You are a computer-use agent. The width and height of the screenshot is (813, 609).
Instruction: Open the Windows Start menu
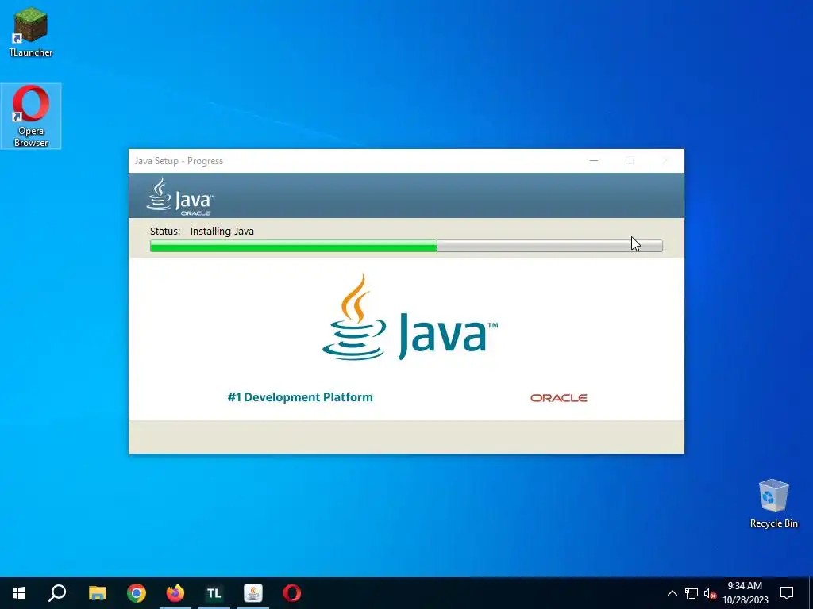point(19,593)
